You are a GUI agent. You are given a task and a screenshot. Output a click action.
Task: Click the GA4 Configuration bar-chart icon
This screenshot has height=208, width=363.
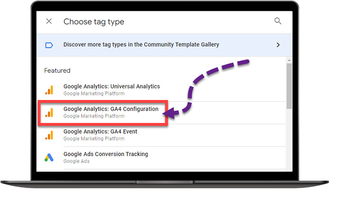pos(49,112)
